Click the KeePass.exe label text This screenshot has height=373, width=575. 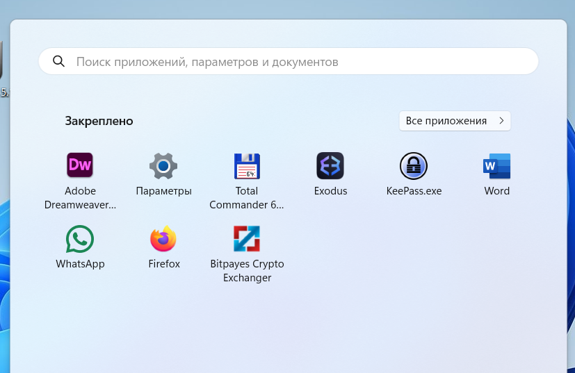coord(414,191)
